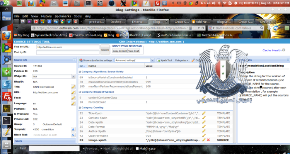Open the Cache Health link
This screenshot has height=154, width=290.
click(272, 50)
